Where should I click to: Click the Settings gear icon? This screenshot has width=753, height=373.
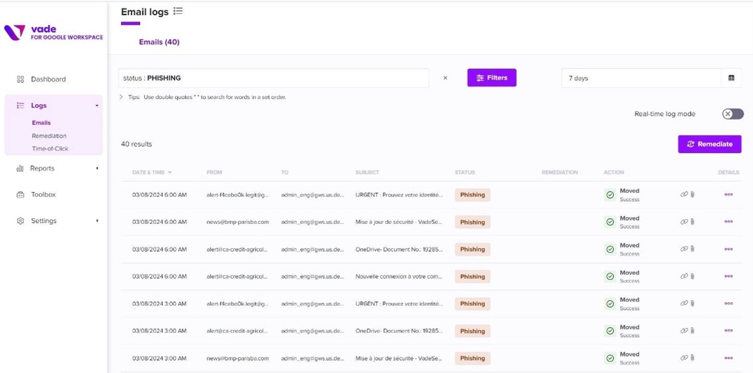[20, 221]
